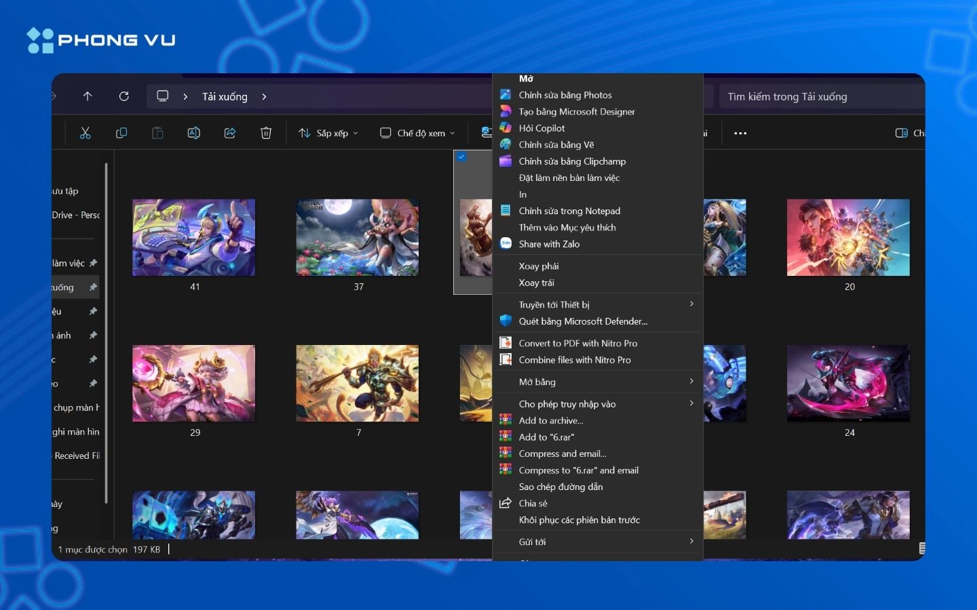Select the thumbnail labeled 41
This screenshot has height=610, width=977.
coord(194,238)
